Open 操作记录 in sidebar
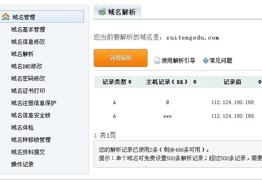 coord(23,164)
